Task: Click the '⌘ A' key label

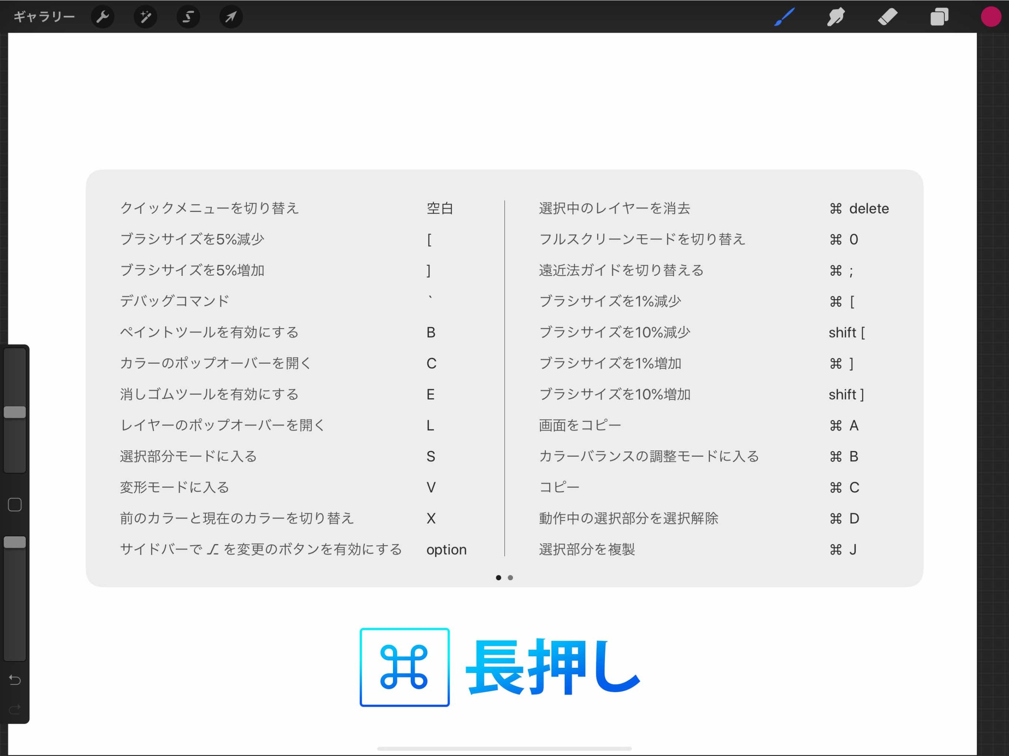Action: (844, 426)
